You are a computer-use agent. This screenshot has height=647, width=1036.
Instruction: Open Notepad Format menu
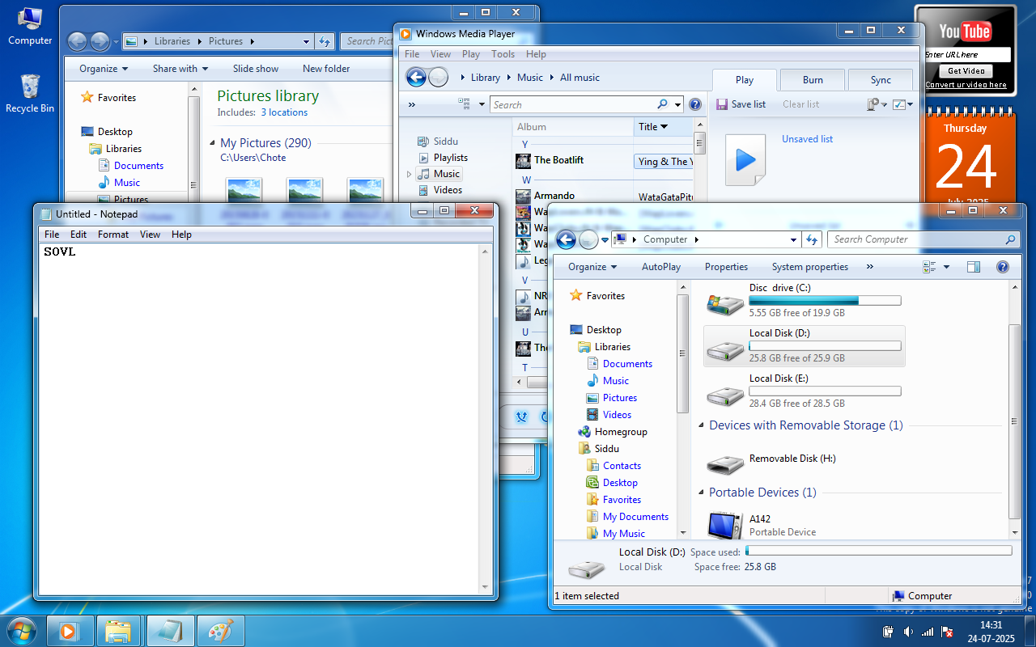point(113,235)
